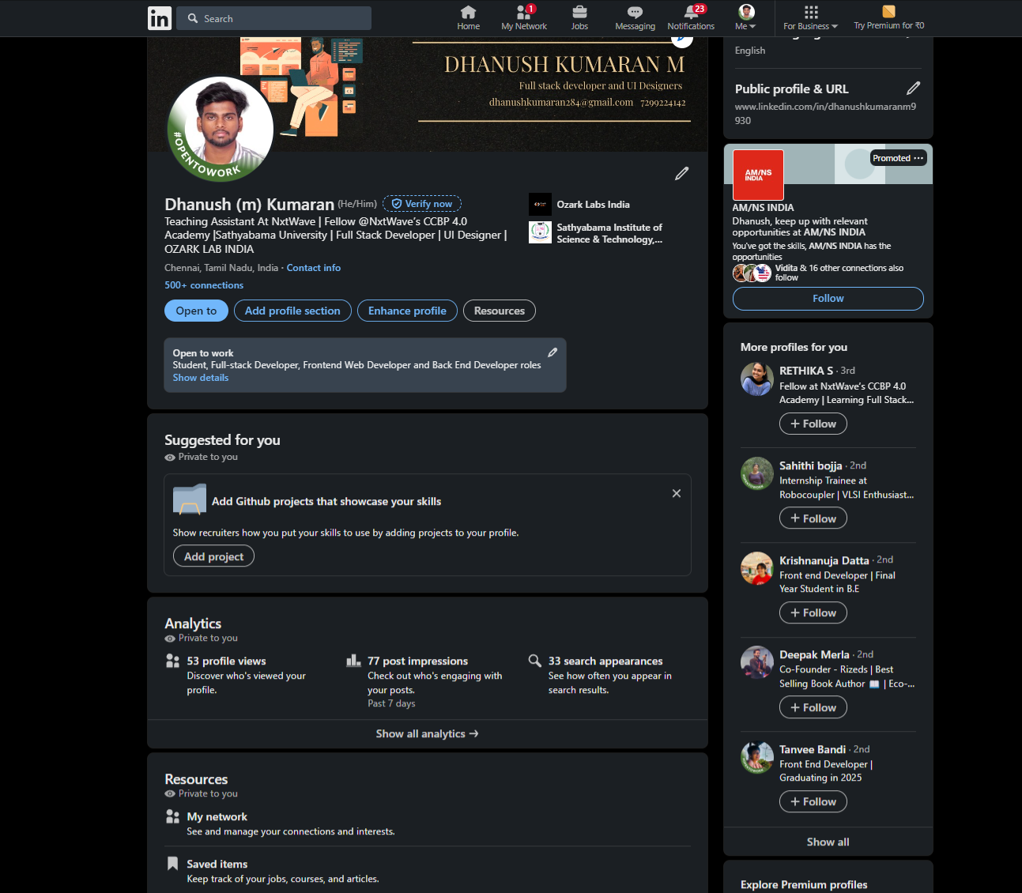Click Add profile section button
Image resolution: width=1022 pixels, height=893 pixels.
click(292, 311)
